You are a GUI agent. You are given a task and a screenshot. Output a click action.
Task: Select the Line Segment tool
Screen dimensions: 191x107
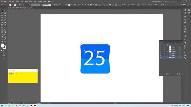pos(5,18)
